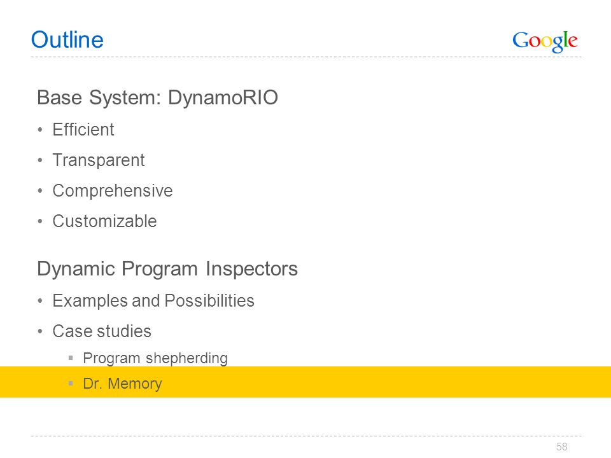Screen dimensions: 611x458
Task: Click the square bullet before Program shepherding
Action: [71, 357]
